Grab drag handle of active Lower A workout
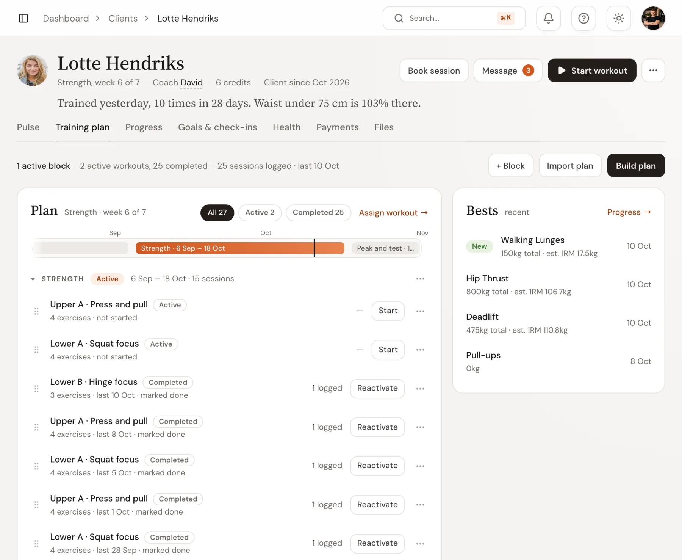The width and height of the screenshot is (682, 560). 36,350
